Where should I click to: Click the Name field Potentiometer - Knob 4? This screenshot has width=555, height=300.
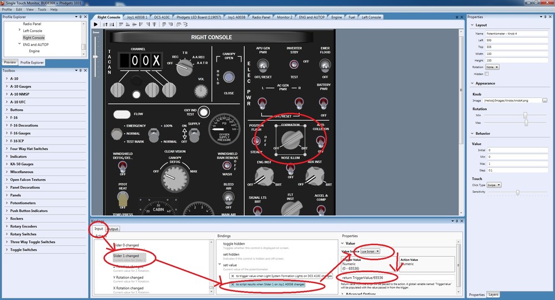click(x=517, y=34)
